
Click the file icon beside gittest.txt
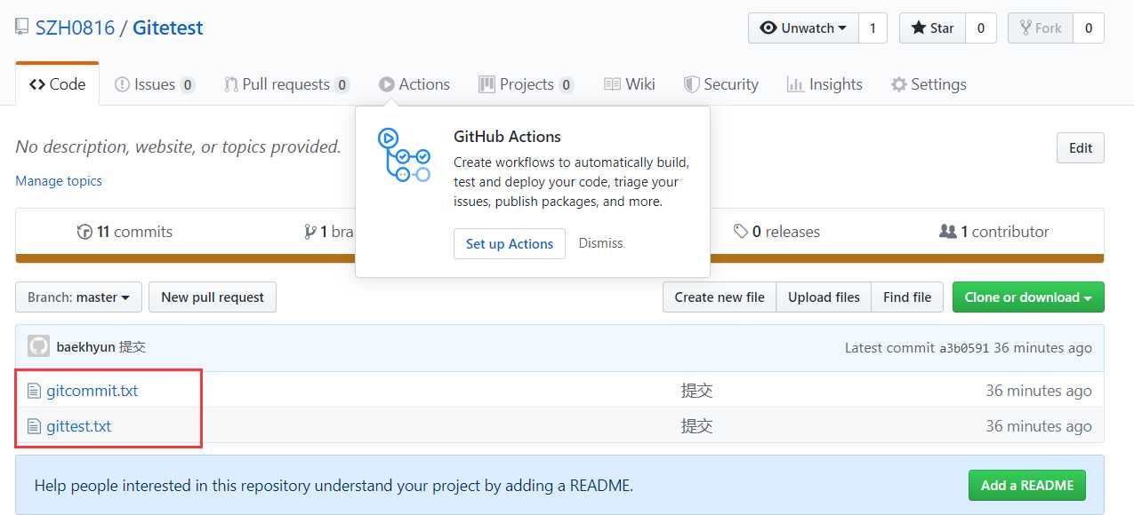[x=34, y=426]
